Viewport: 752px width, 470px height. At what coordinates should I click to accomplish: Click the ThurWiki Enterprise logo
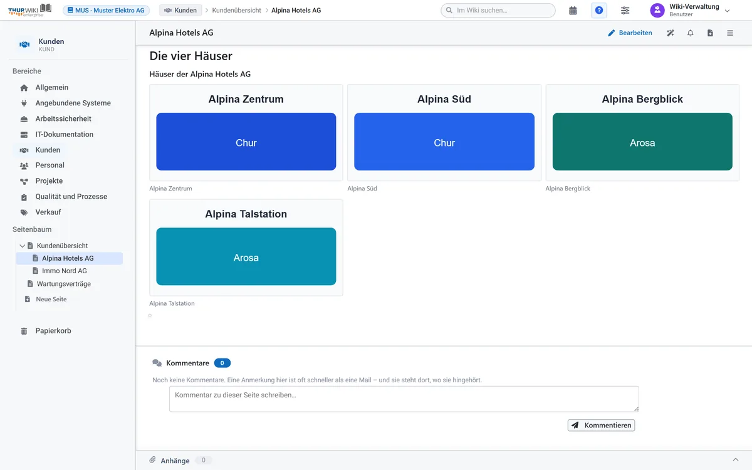click(x=30, y=10)
